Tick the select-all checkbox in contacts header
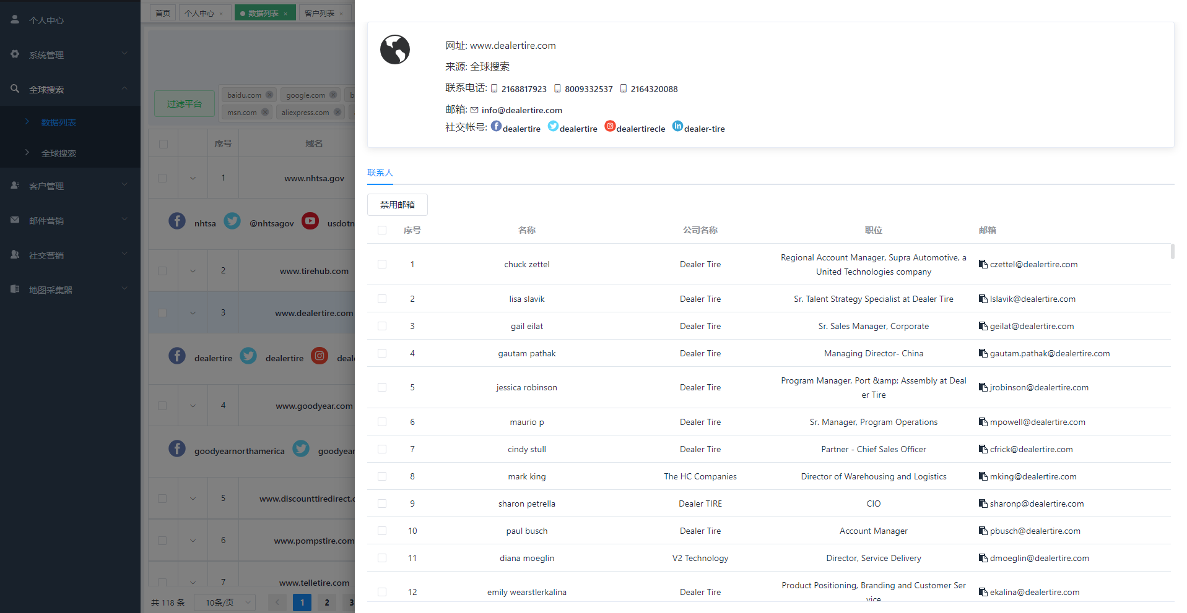 [382, 230]
